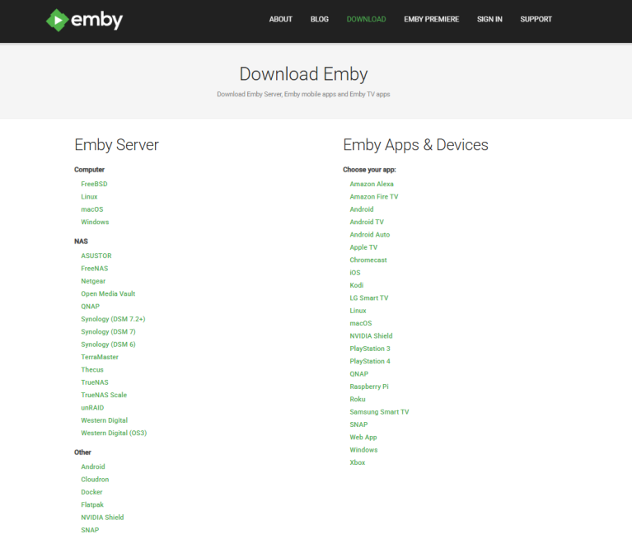Go to the BLOG page
This screenshot has width=632, height=553.
319,19
